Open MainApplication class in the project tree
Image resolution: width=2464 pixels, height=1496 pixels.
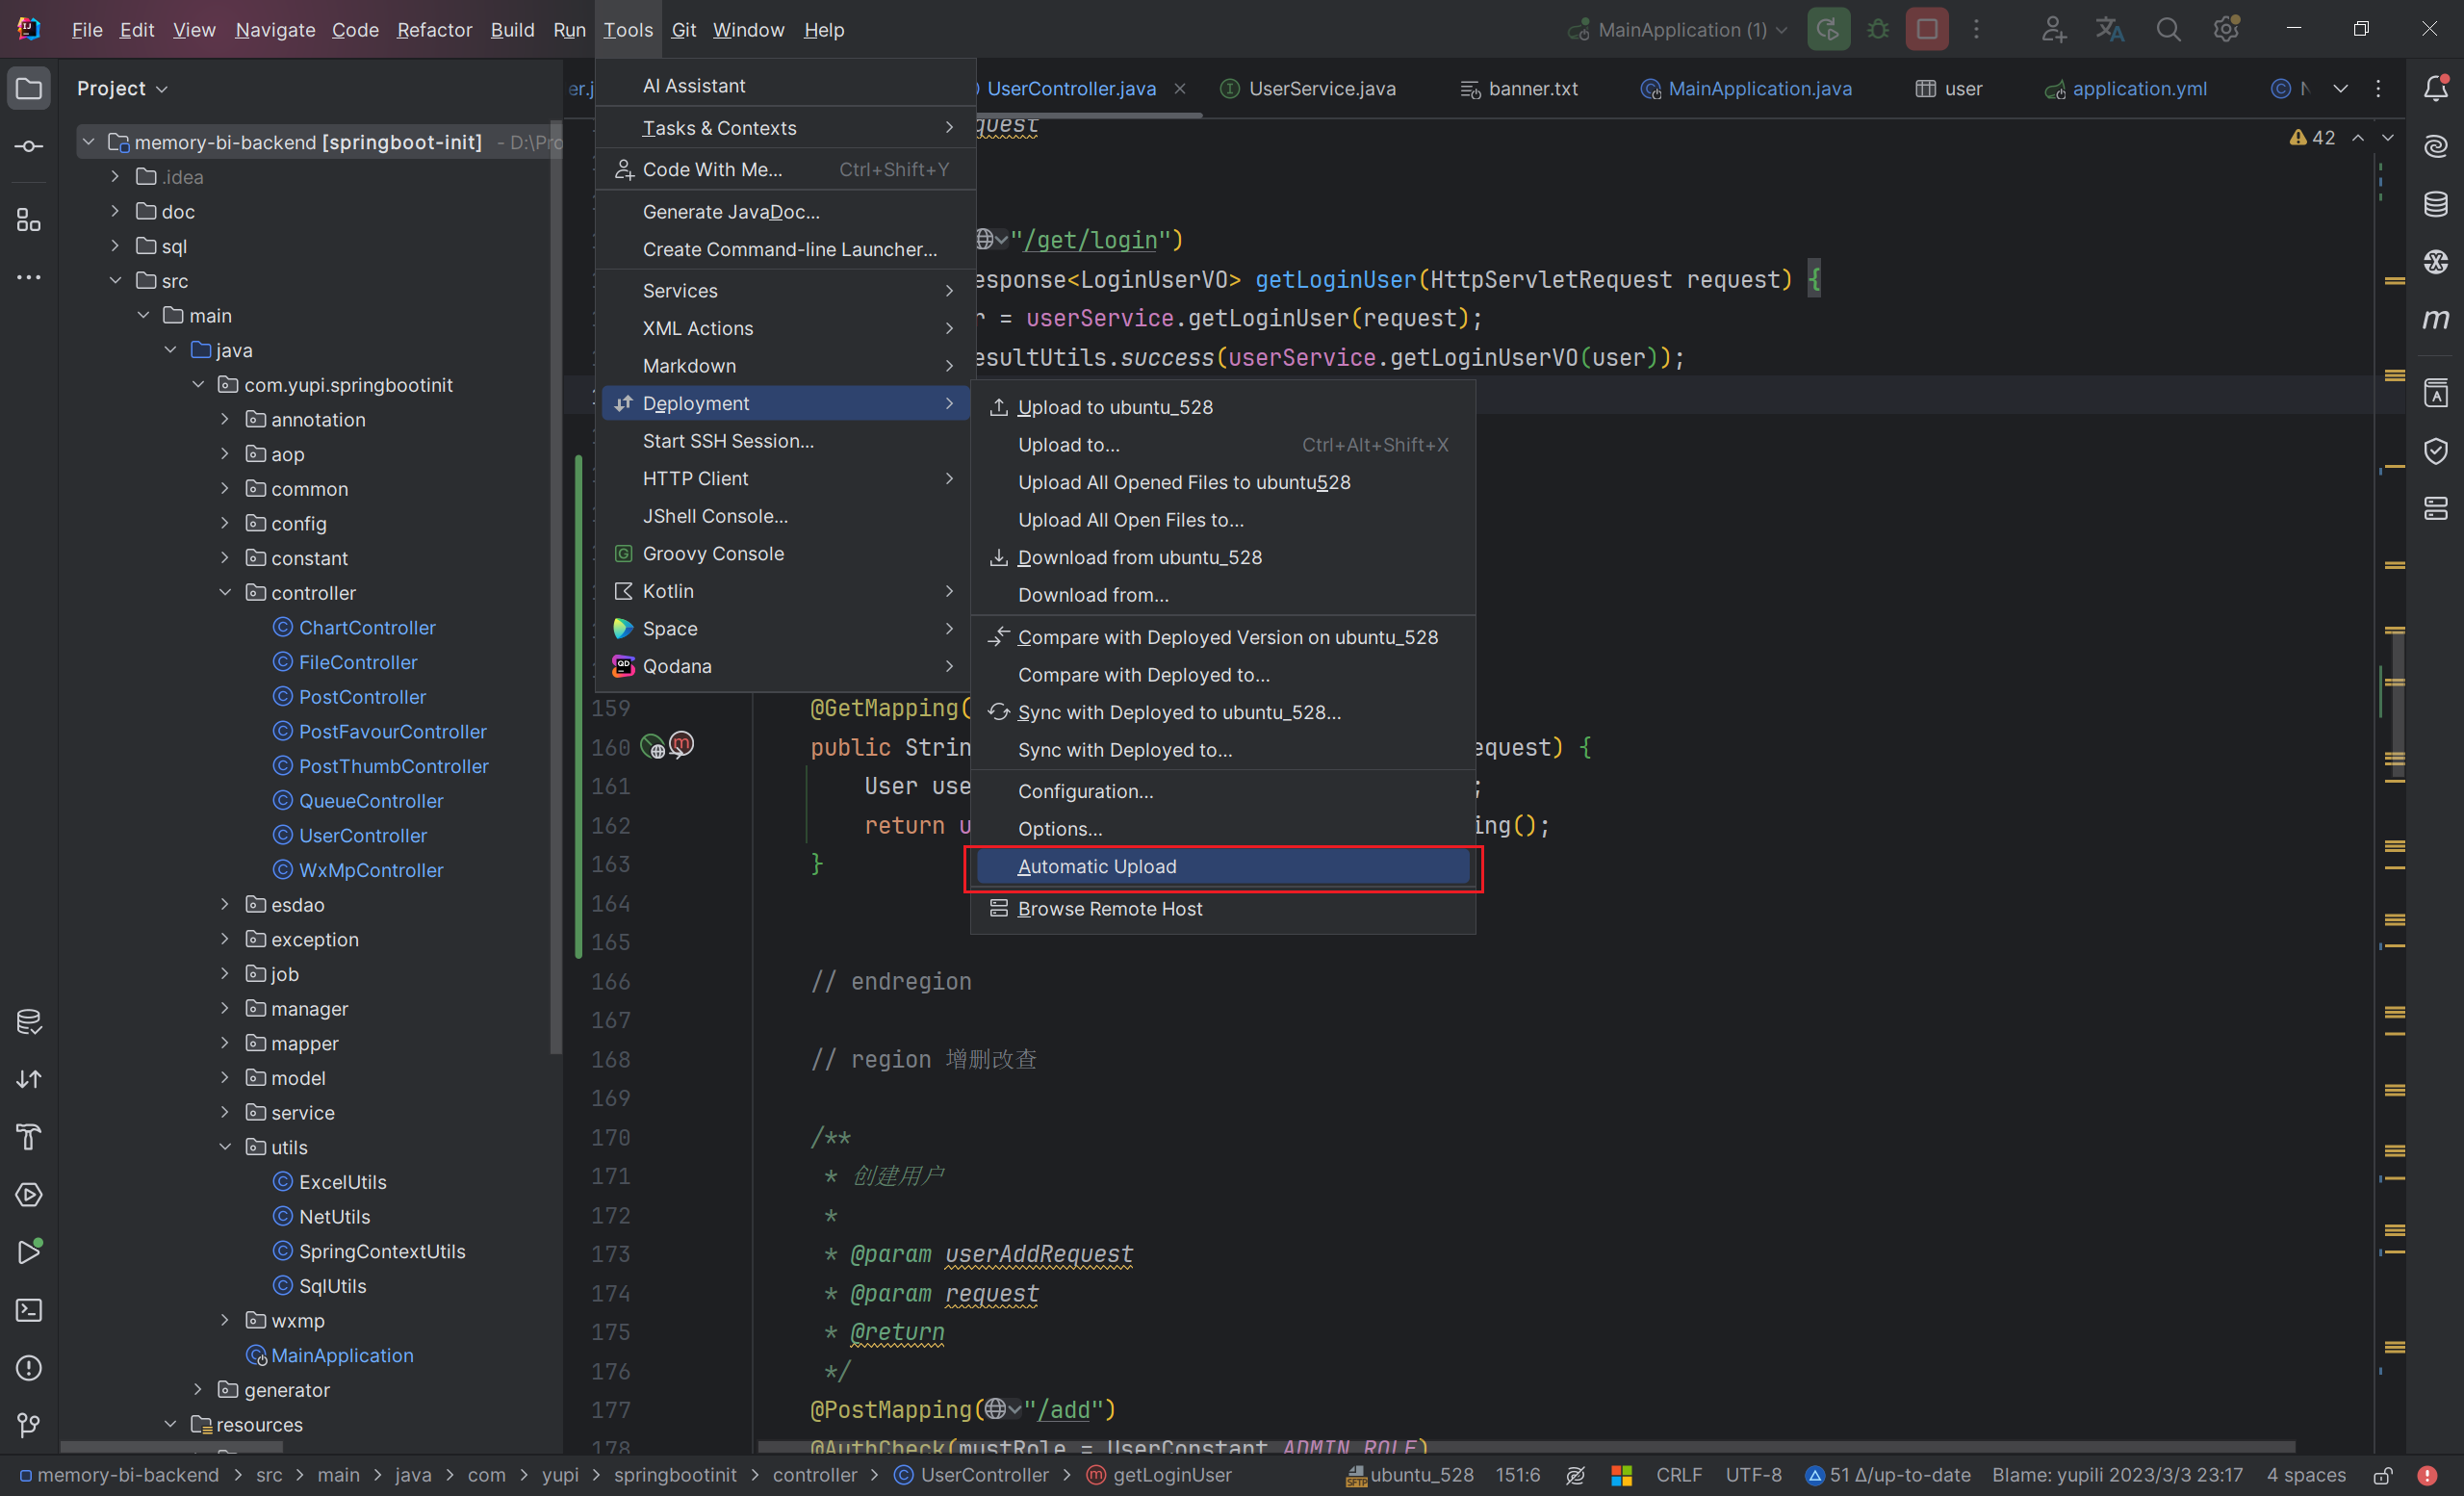(x=342, y=1355)
